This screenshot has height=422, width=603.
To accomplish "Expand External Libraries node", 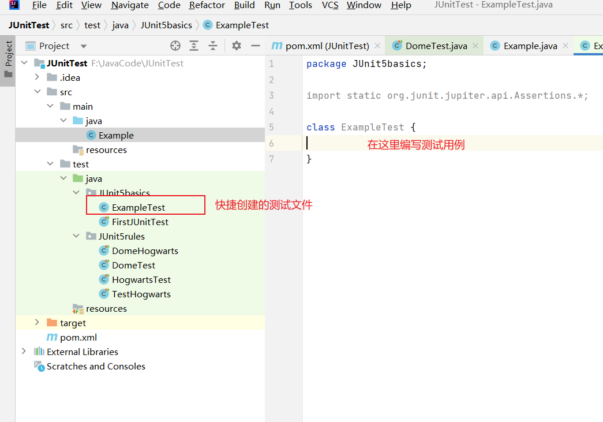I will point(24,352).
